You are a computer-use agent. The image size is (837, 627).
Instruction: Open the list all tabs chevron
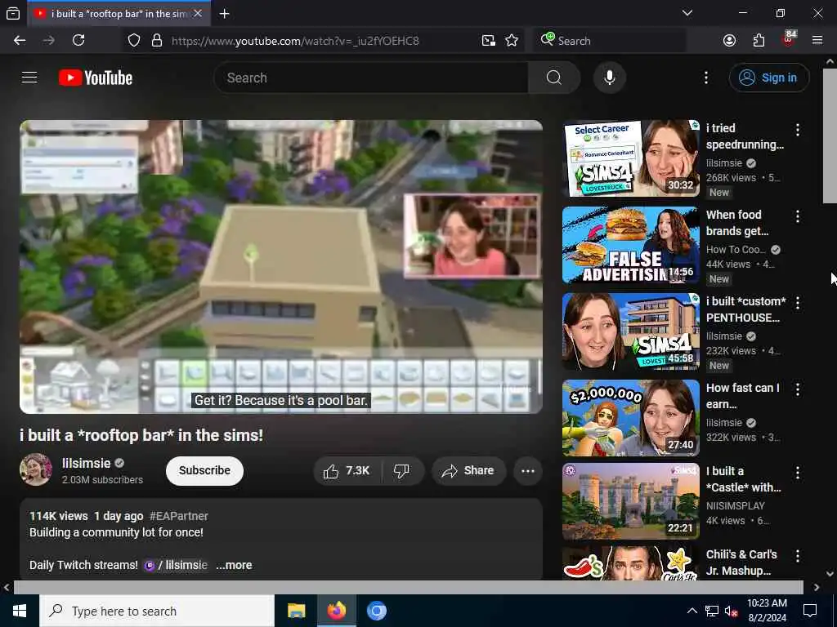coord(687,13)
